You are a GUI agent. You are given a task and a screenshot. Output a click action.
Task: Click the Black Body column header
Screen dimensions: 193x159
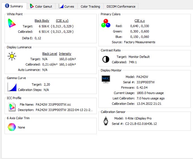[x=42, y=21]
